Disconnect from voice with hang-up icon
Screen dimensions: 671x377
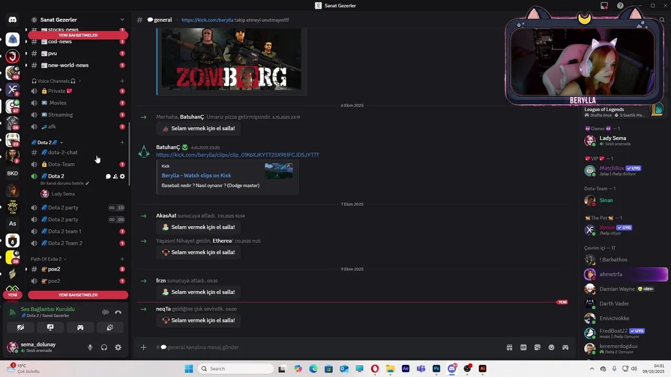coord(118,312)
